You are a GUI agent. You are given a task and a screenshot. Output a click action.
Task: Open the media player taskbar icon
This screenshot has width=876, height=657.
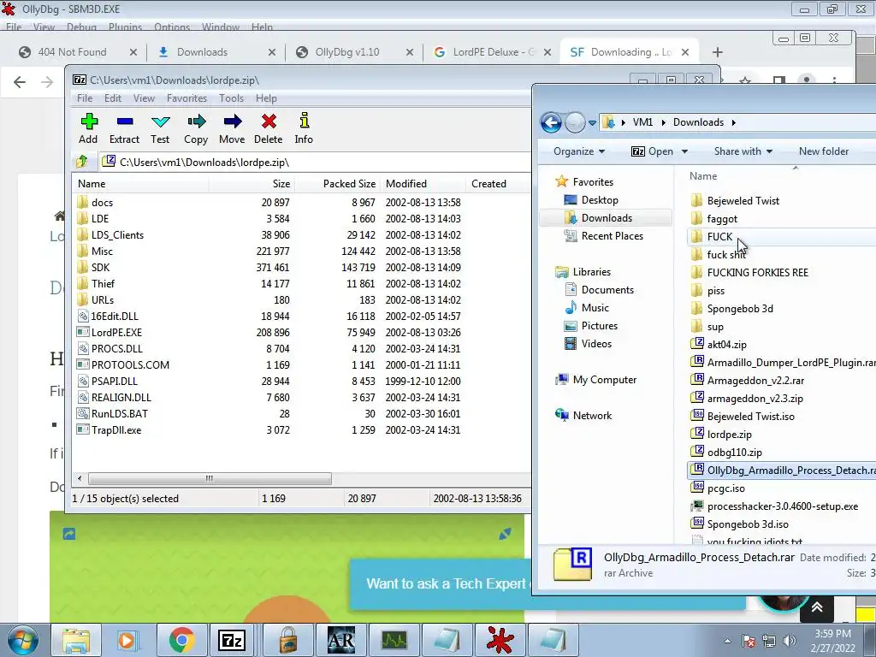pyautogui.click(x=127, y=640)
